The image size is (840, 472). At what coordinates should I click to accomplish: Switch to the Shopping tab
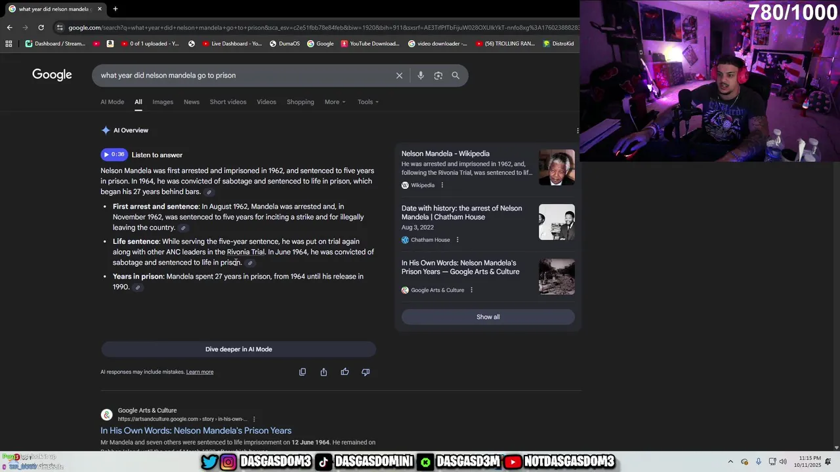click(x=301, y=102)
